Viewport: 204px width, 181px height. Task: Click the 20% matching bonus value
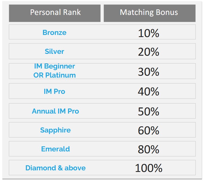(149, 52)
